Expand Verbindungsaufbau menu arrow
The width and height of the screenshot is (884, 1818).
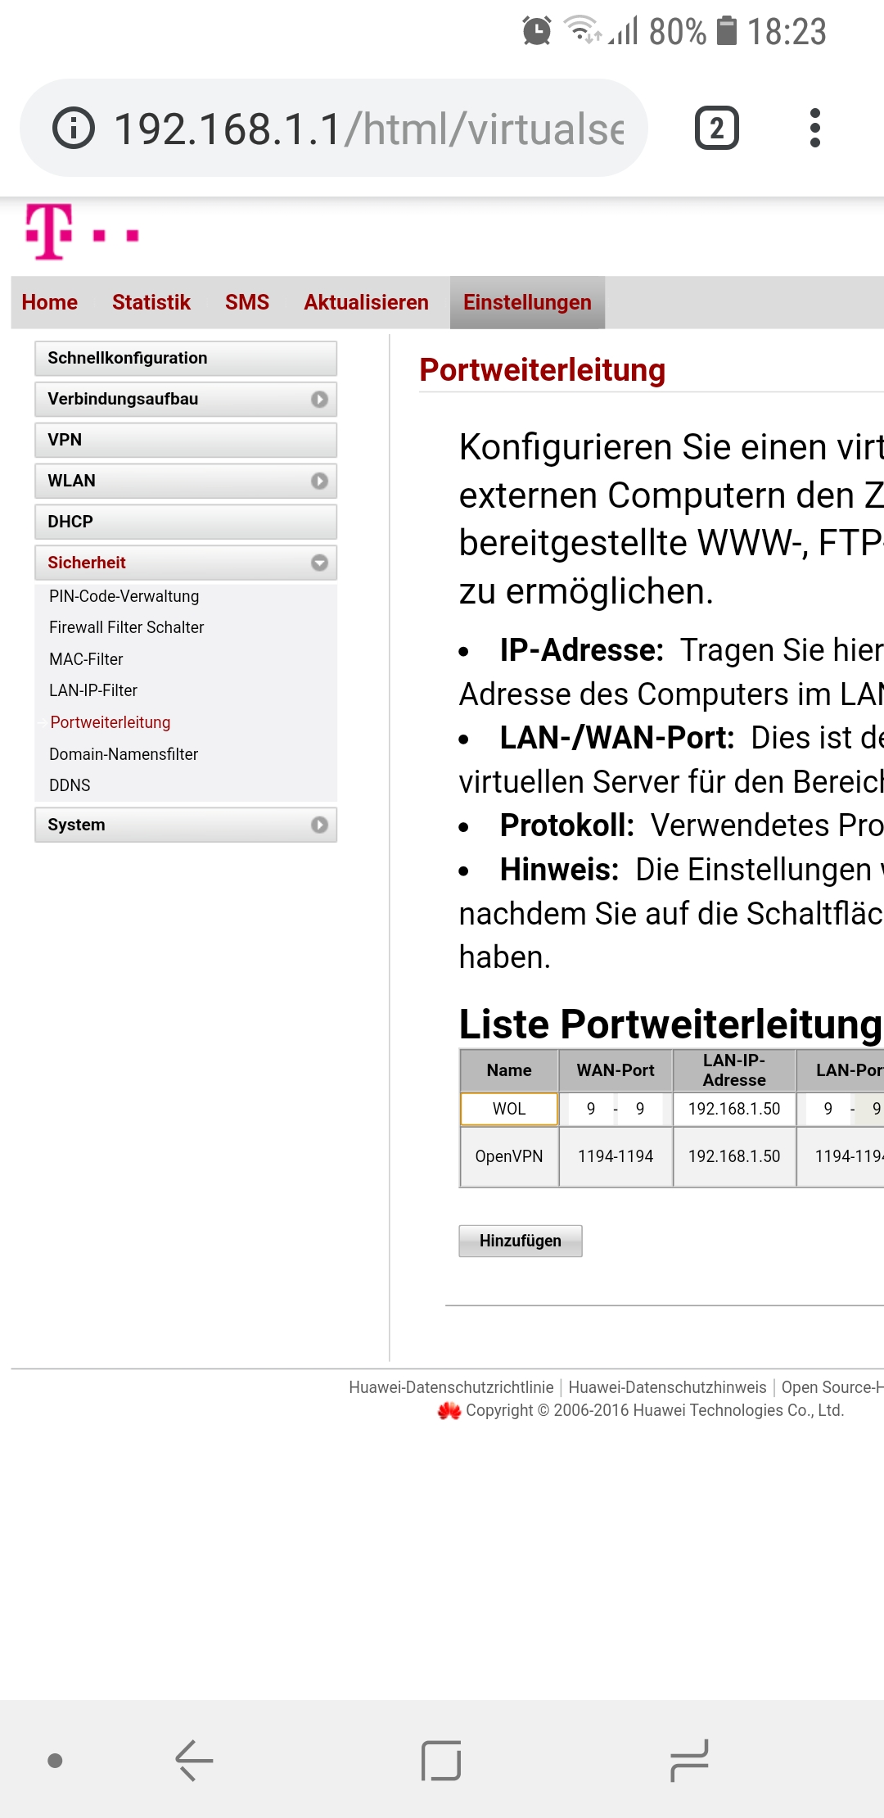tap(319, 399)
